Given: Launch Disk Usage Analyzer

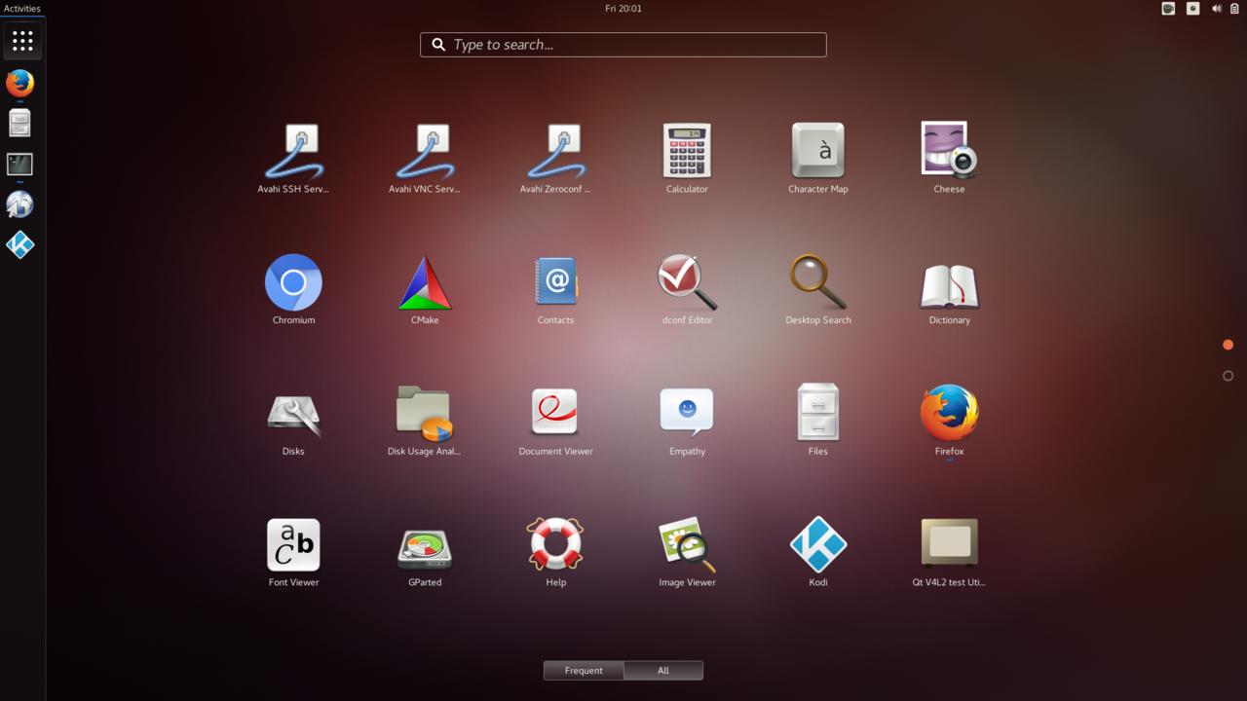Looking at the screenshot, I should (425, 421).
